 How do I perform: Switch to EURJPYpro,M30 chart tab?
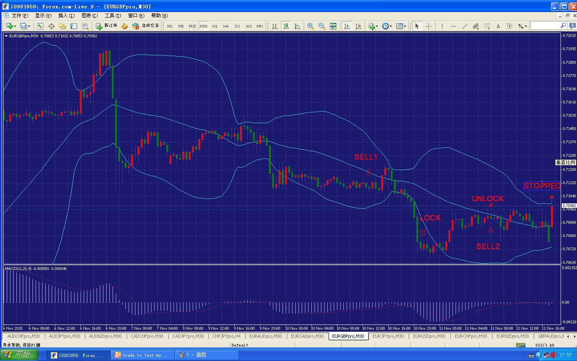coord(388,337)
